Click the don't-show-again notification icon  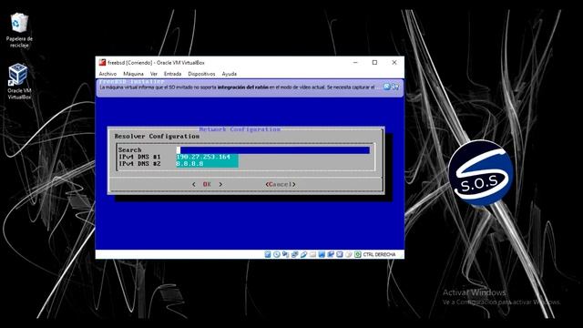pyautogui.click(x=395, y=87)
